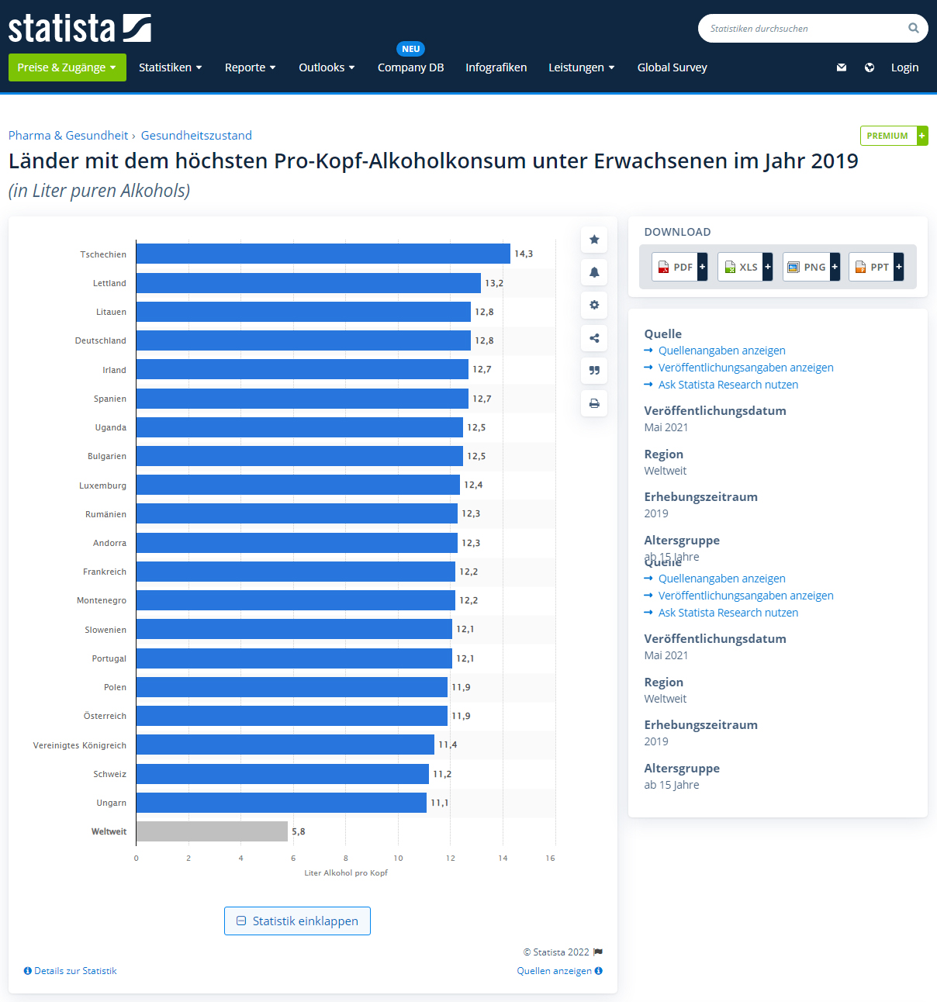The image size is (937, 1002).
Task: Expand the Leistungen menu
Action: click(581, 67)
